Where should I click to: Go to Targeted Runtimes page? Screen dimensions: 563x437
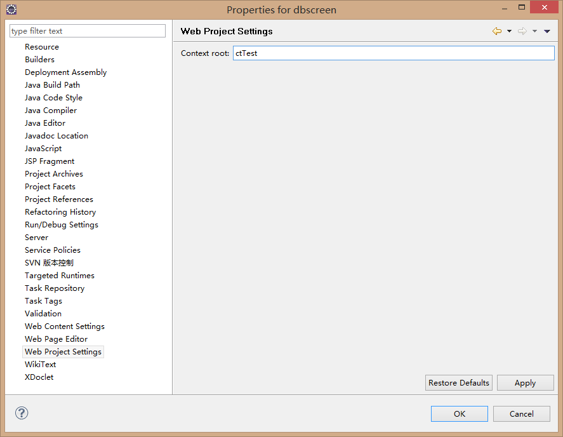point(60,276)
